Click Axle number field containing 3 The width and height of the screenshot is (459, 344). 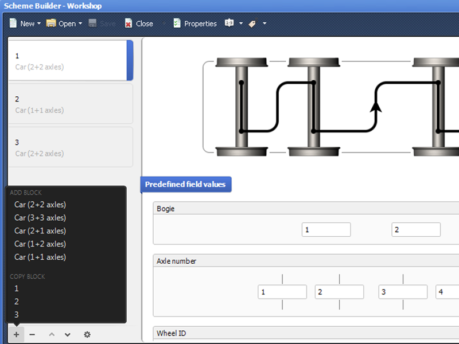tap(403, 292)
